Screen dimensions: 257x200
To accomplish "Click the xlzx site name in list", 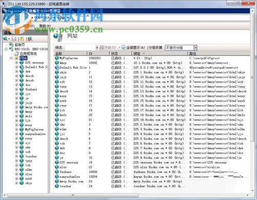I will tap(63, 167).
